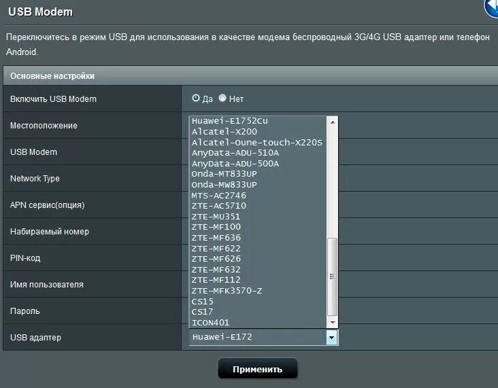Viewport: 498px width, 388px height.
Task: Click the USB адаптер row label
Action: click(35, 338)
